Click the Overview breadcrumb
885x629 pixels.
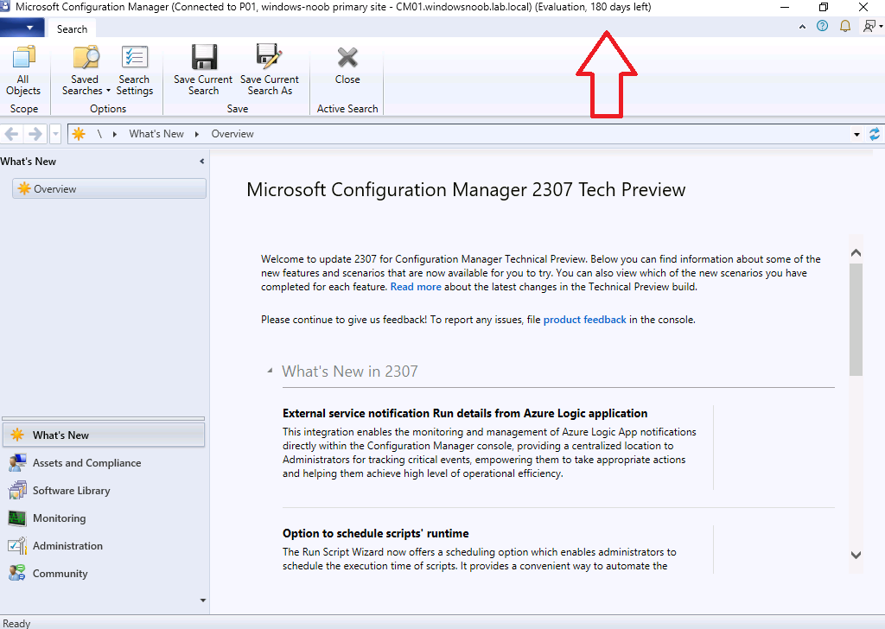pos(232,134)
